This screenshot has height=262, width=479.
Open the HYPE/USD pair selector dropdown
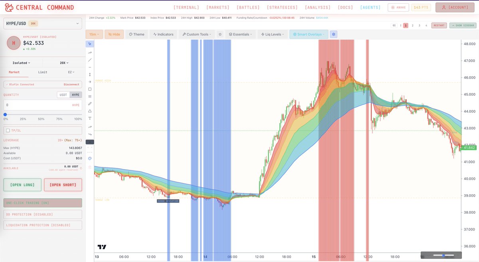pos(43,24)
